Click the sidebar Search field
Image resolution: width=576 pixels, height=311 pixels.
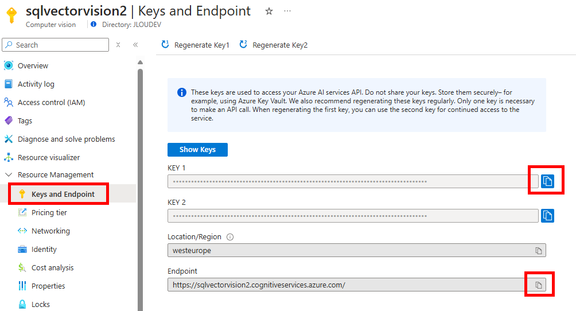click(56, 45)
